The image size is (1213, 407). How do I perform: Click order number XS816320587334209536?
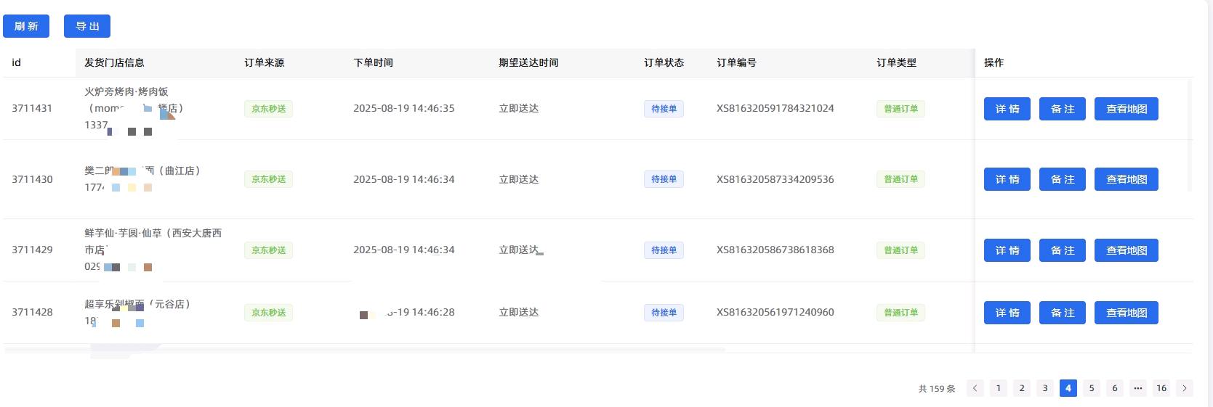tap(775, 179)
